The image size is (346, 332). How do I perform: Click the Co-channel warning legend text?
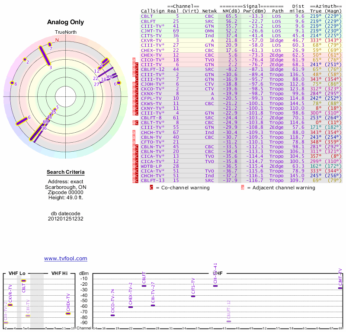pos(186,188)
